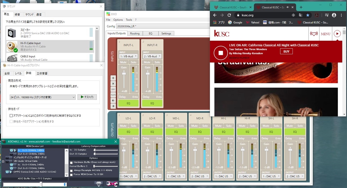This screenshot has height=188, width=347.
Task: Enable Hardware Buffer checkbox in ASIO4ALL
Action: 71,163
